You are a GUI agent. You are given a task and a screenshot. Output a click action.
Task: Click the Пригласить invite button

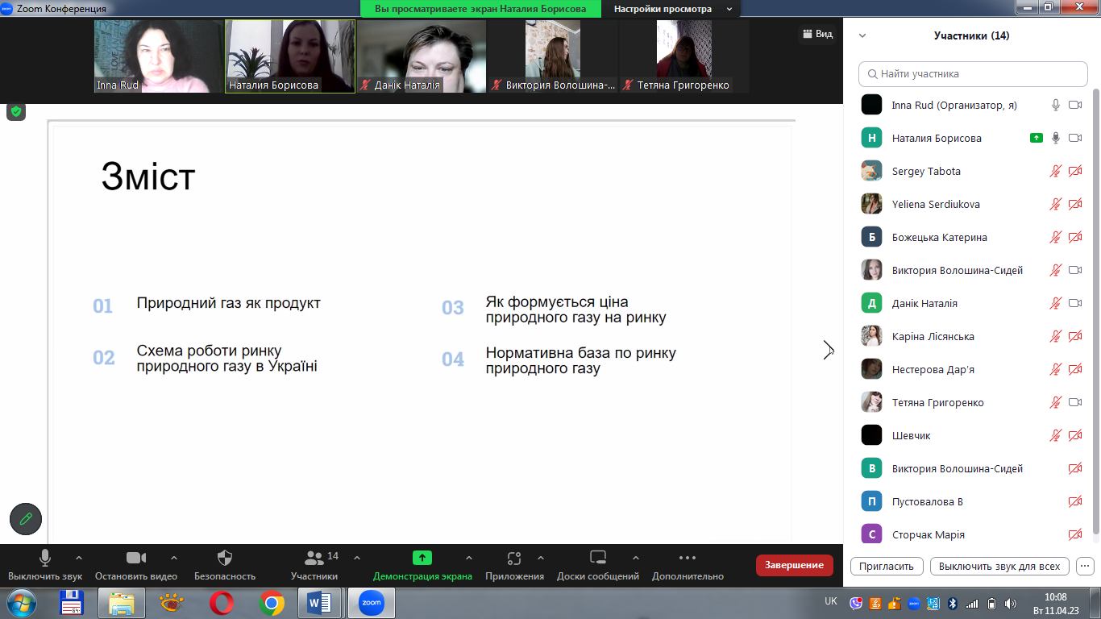pos(887,566)
